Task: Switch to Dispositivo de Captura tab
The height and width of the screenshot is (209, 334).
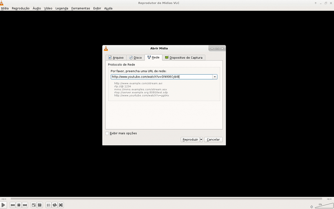Action: click(184, 58)
